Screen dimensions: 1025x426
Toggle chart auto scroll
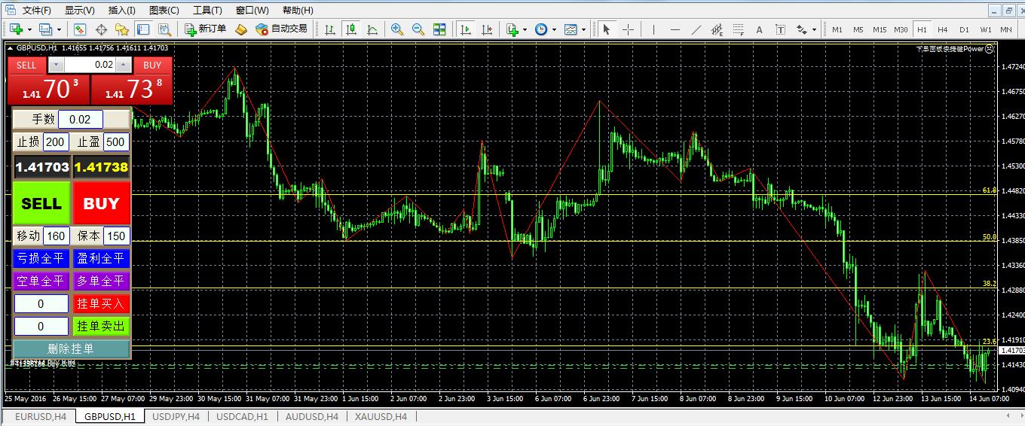pyautogui.click(x=466, y=29)
